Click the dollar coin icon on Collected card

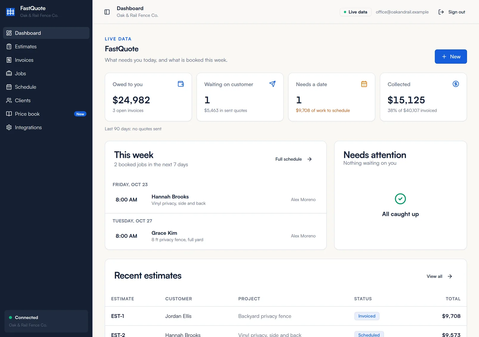[456, 84]
